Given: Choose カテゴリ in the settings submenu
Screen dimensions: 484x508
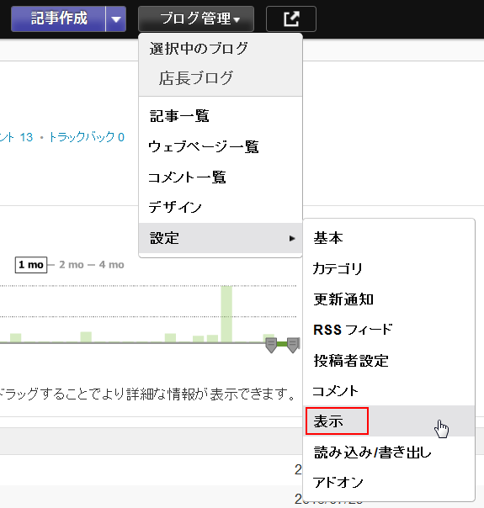Looking at the screenshot, I should point(389,268).
